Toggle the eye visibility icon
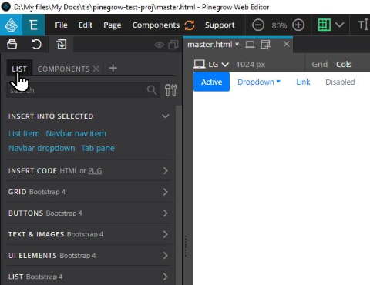Image resolution: width=370 pixels, height=285 pixels. click(160, 45)
